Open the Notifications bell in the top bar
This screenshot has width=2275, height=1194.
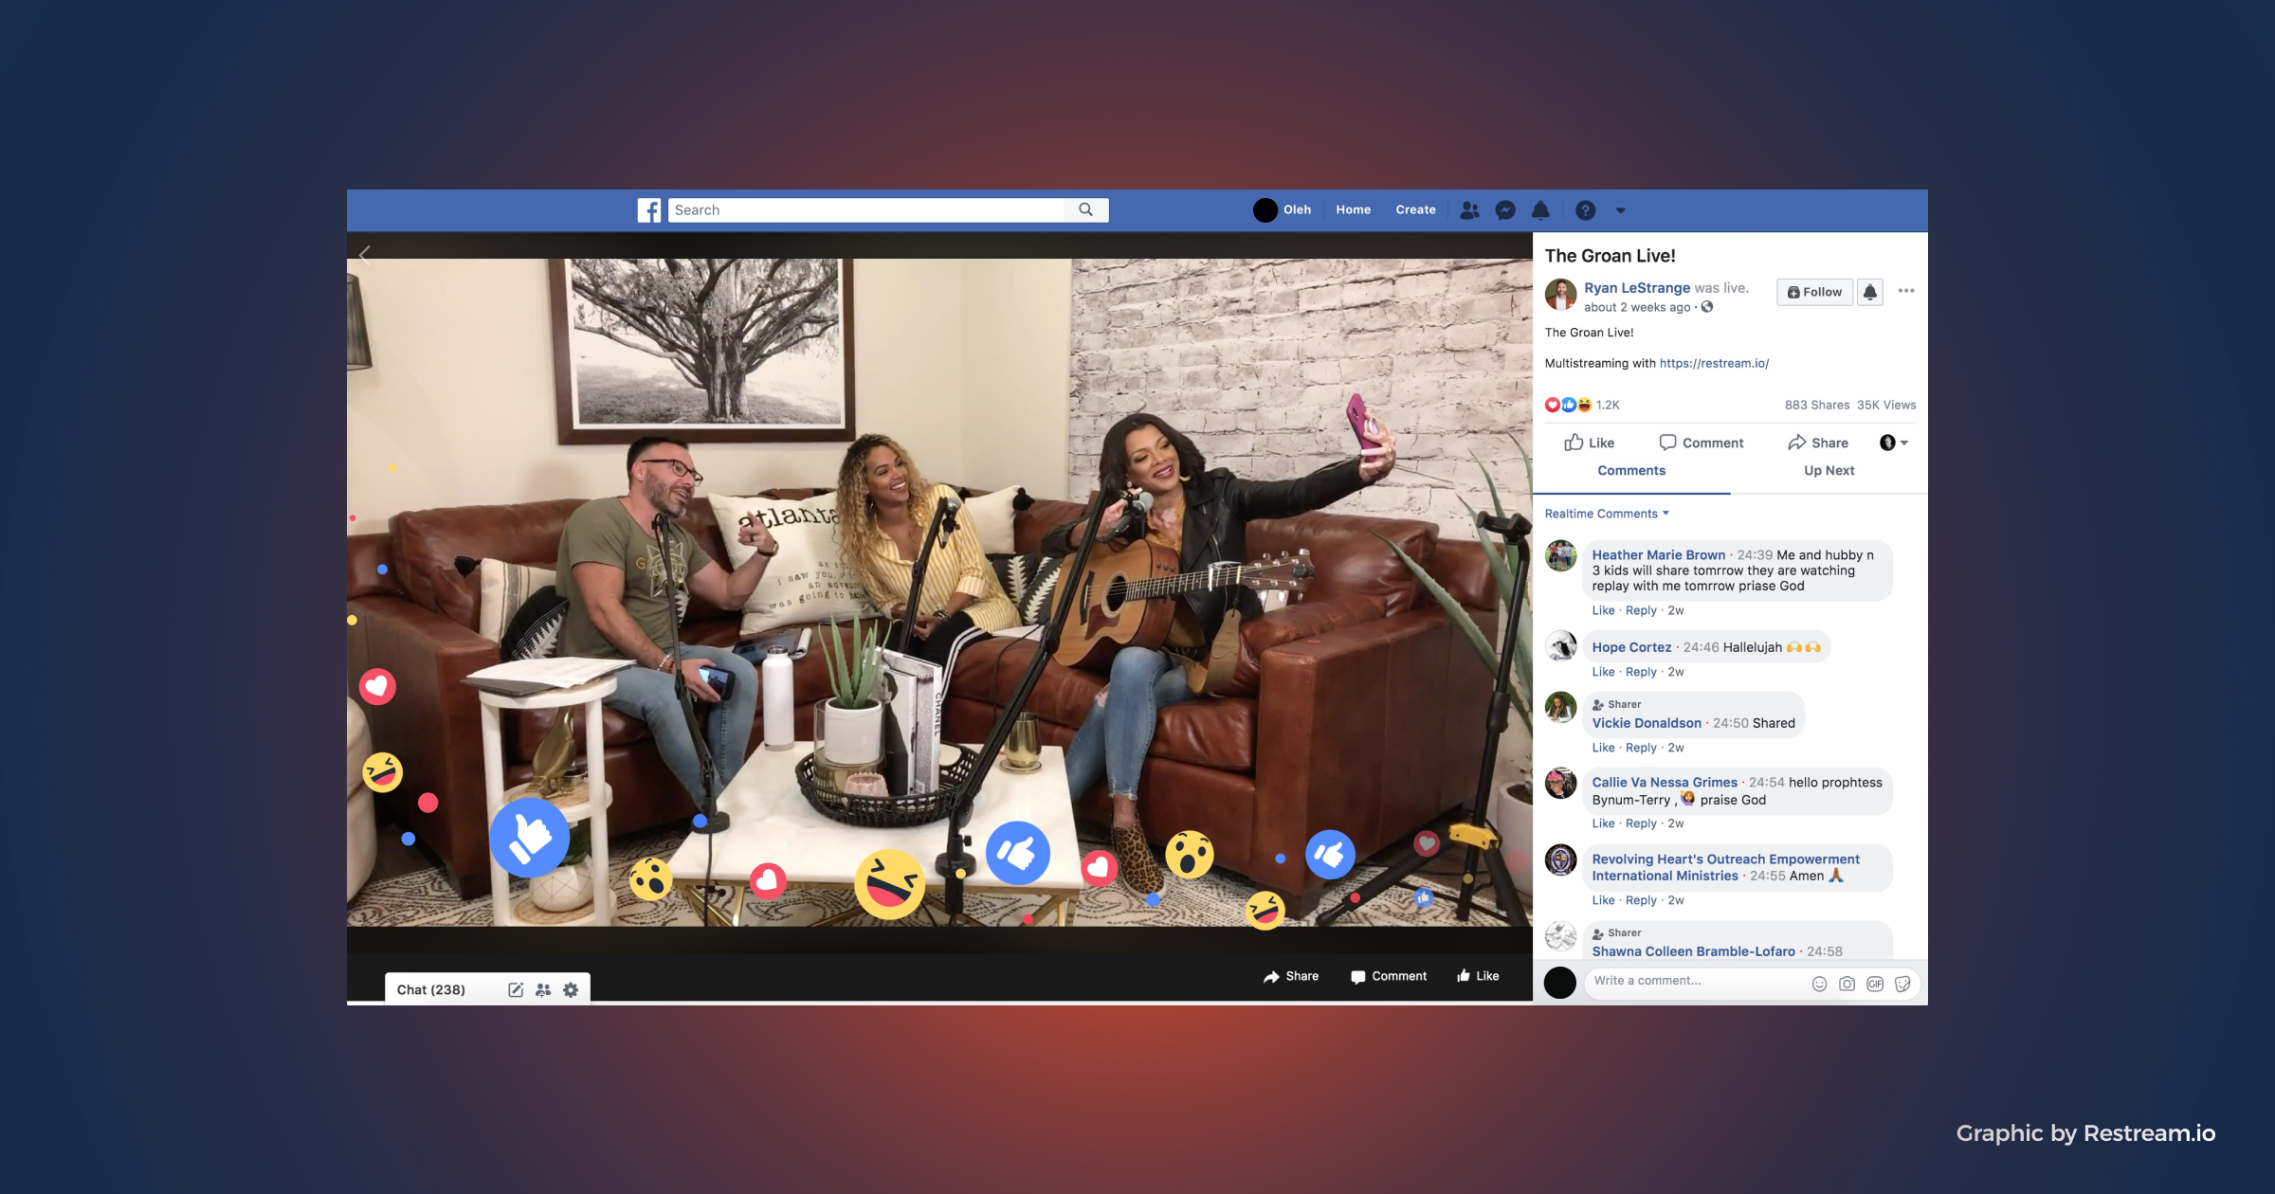[1541, 210]
